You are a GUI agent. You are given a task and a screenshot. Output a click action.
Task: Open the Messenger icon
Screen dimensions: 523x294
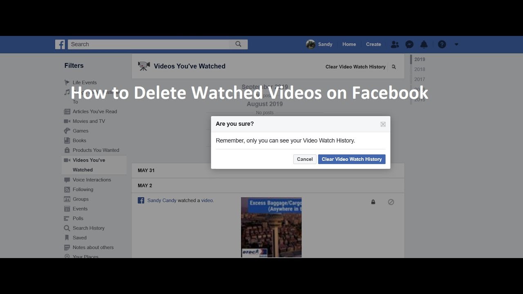point(409,45)
